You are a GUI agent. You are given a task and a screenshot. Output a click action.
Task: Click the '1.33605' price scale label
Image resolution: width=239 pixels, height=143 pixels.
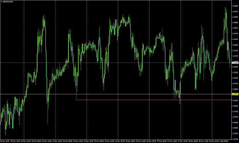click(236, 45)
